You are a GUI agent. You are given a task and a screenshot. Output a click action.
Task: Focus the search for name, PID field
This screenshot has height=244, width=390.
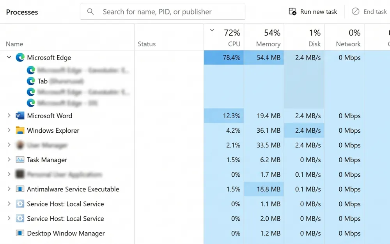tap(163, 12)
